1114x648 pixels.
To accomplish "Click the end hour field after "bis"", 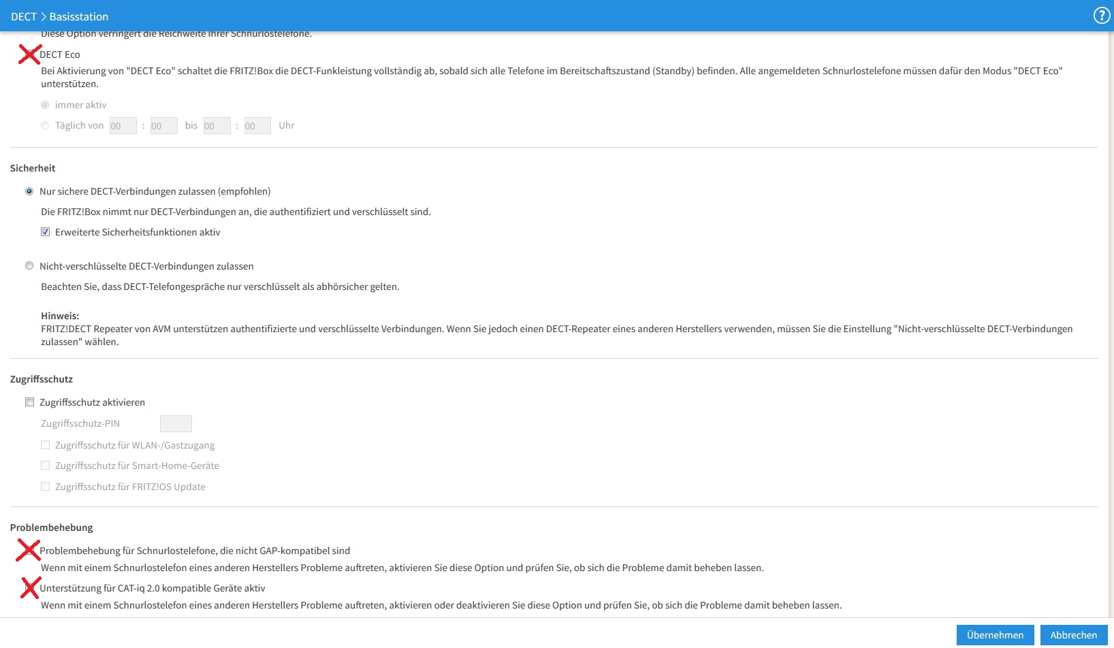I will (x=217, y=126).
